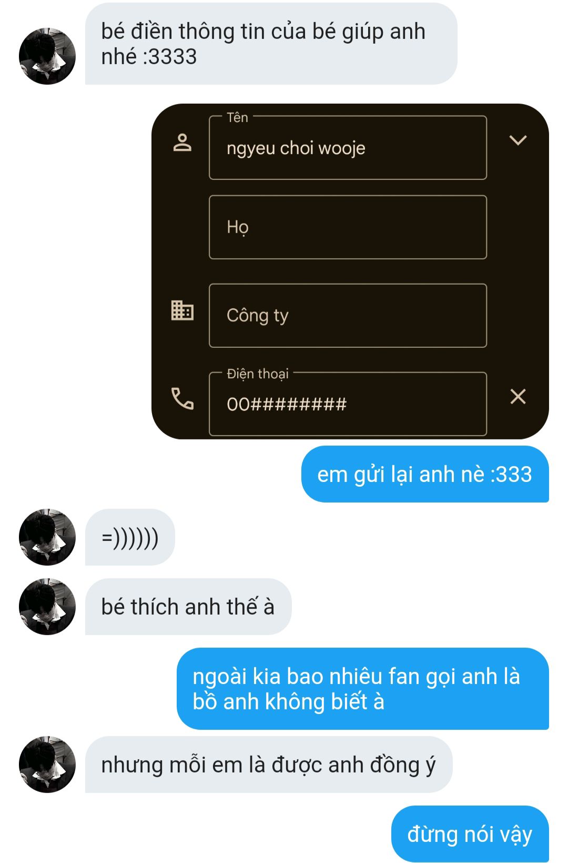Viewport: 568px width, 863px height.
Task: Tap the "=))))))" message bubble
Action: click(x=130, y=537)
